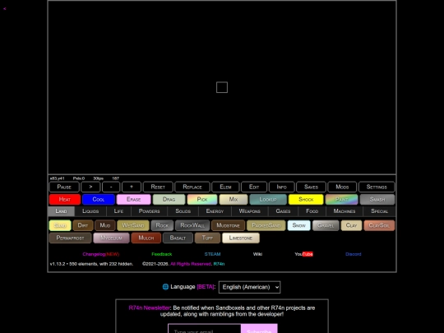
Task: Open the Info panel
Action: (282, 187)
